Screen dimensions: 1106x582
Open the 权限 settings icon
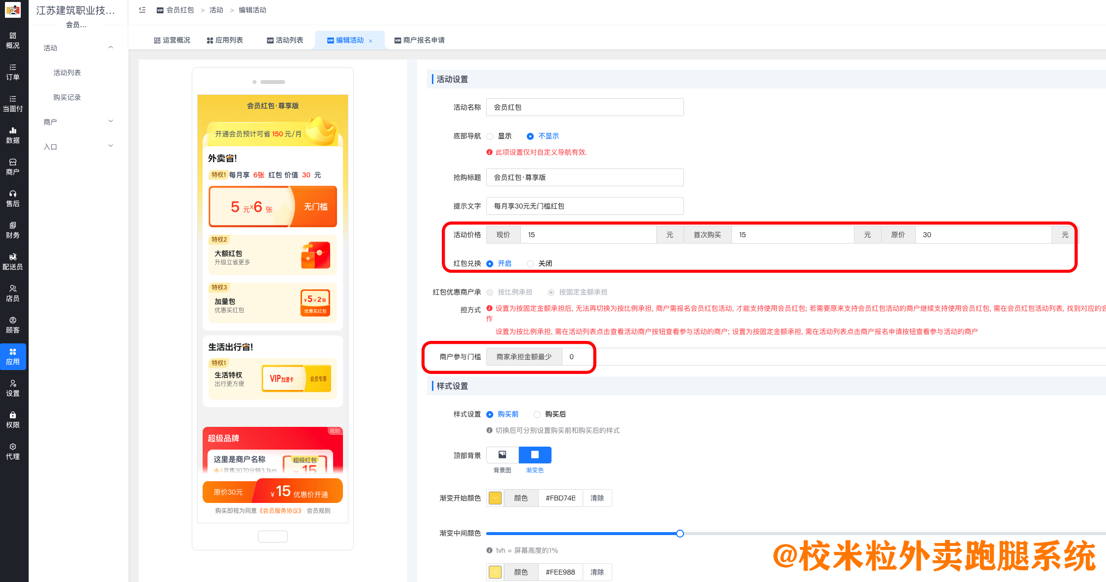[x=13, y=419]
